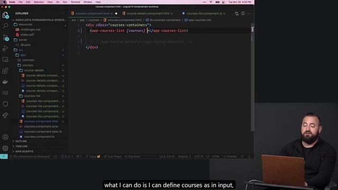
Task: Place cursor on line 1 courses-containers text
Action: coord(128,25)
